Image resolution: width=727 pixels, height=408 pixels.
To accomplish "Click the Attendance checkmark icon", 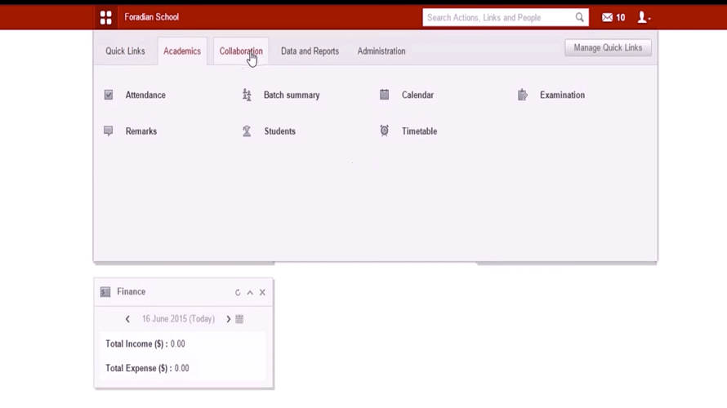I will click(109, 95).
